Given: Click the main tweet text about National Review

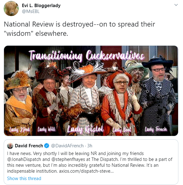Looking at the screenshot, I should (x=79, y=29).
